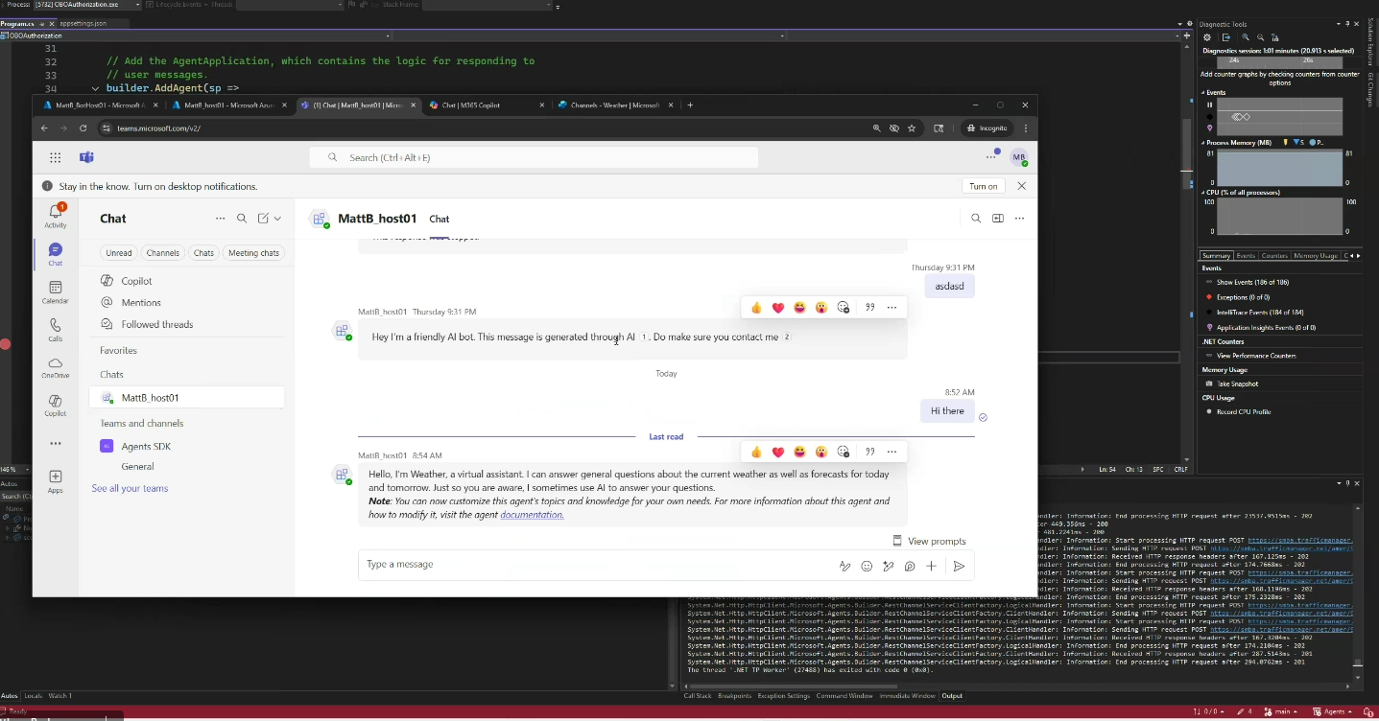Open more reactions picker on the AI bot message
Viewport: 1379px width, 721px height.
pos(844,308)
